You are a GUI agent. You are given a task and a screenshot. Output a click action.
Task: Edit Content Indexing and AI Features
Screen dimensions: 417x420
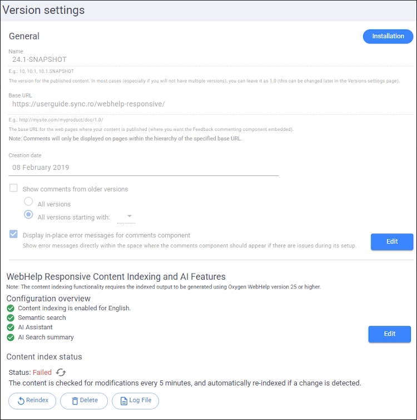pyautogui.click(x=389, y=334)
